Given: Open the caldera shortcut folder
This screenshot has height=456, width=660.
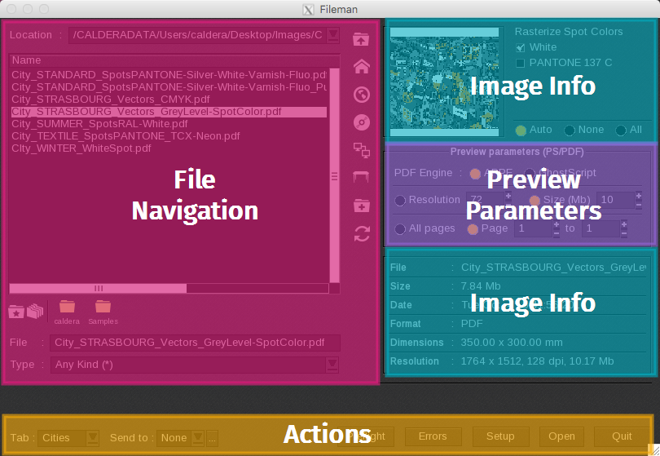Looking at the screenshot, I should pos(67,310).
